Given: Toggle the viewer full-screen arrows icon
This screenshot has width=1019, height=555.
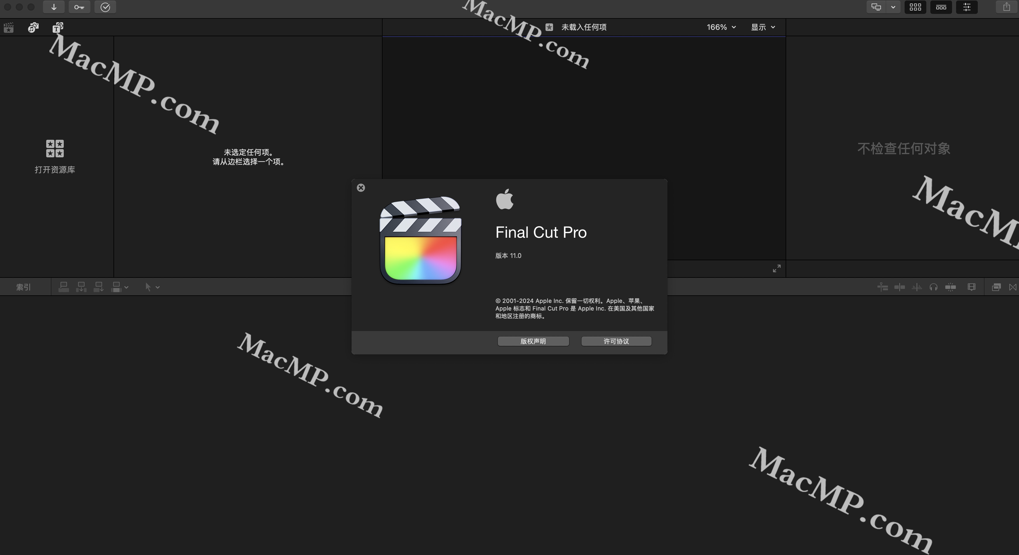Looking at the screenshot, I should 777,269.
